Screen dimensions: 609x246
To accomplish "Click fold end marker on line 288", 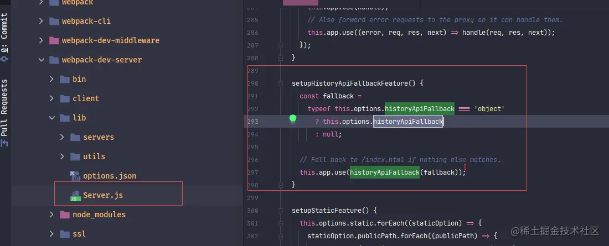I will [x=280, y=58].
